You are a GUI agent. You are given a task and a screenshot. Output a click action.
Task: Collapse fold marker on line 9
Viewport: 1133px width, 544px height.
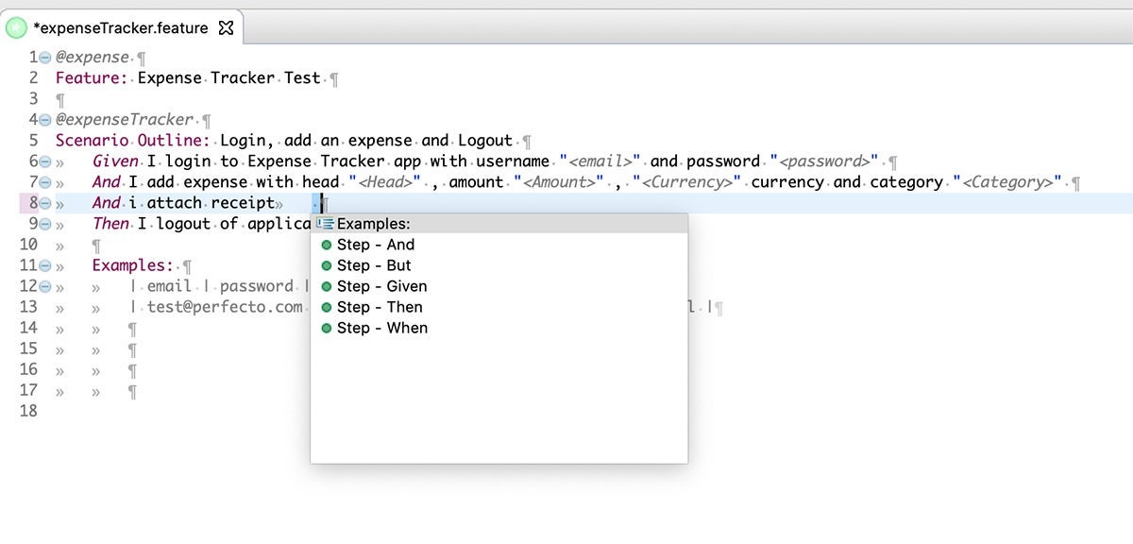point(44,224)
